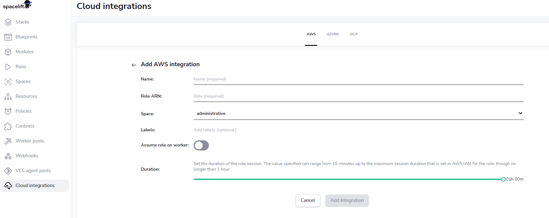Click the Cloud integrations cloud icon
549x218 pixels.
point(8,185)
